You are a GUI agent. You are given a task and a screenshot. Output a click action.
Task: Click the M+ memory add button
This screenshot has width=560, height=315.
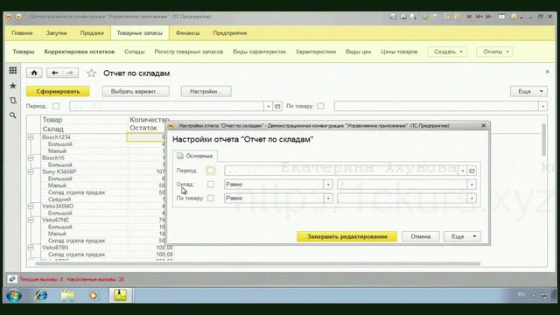[x=479, y=17]
